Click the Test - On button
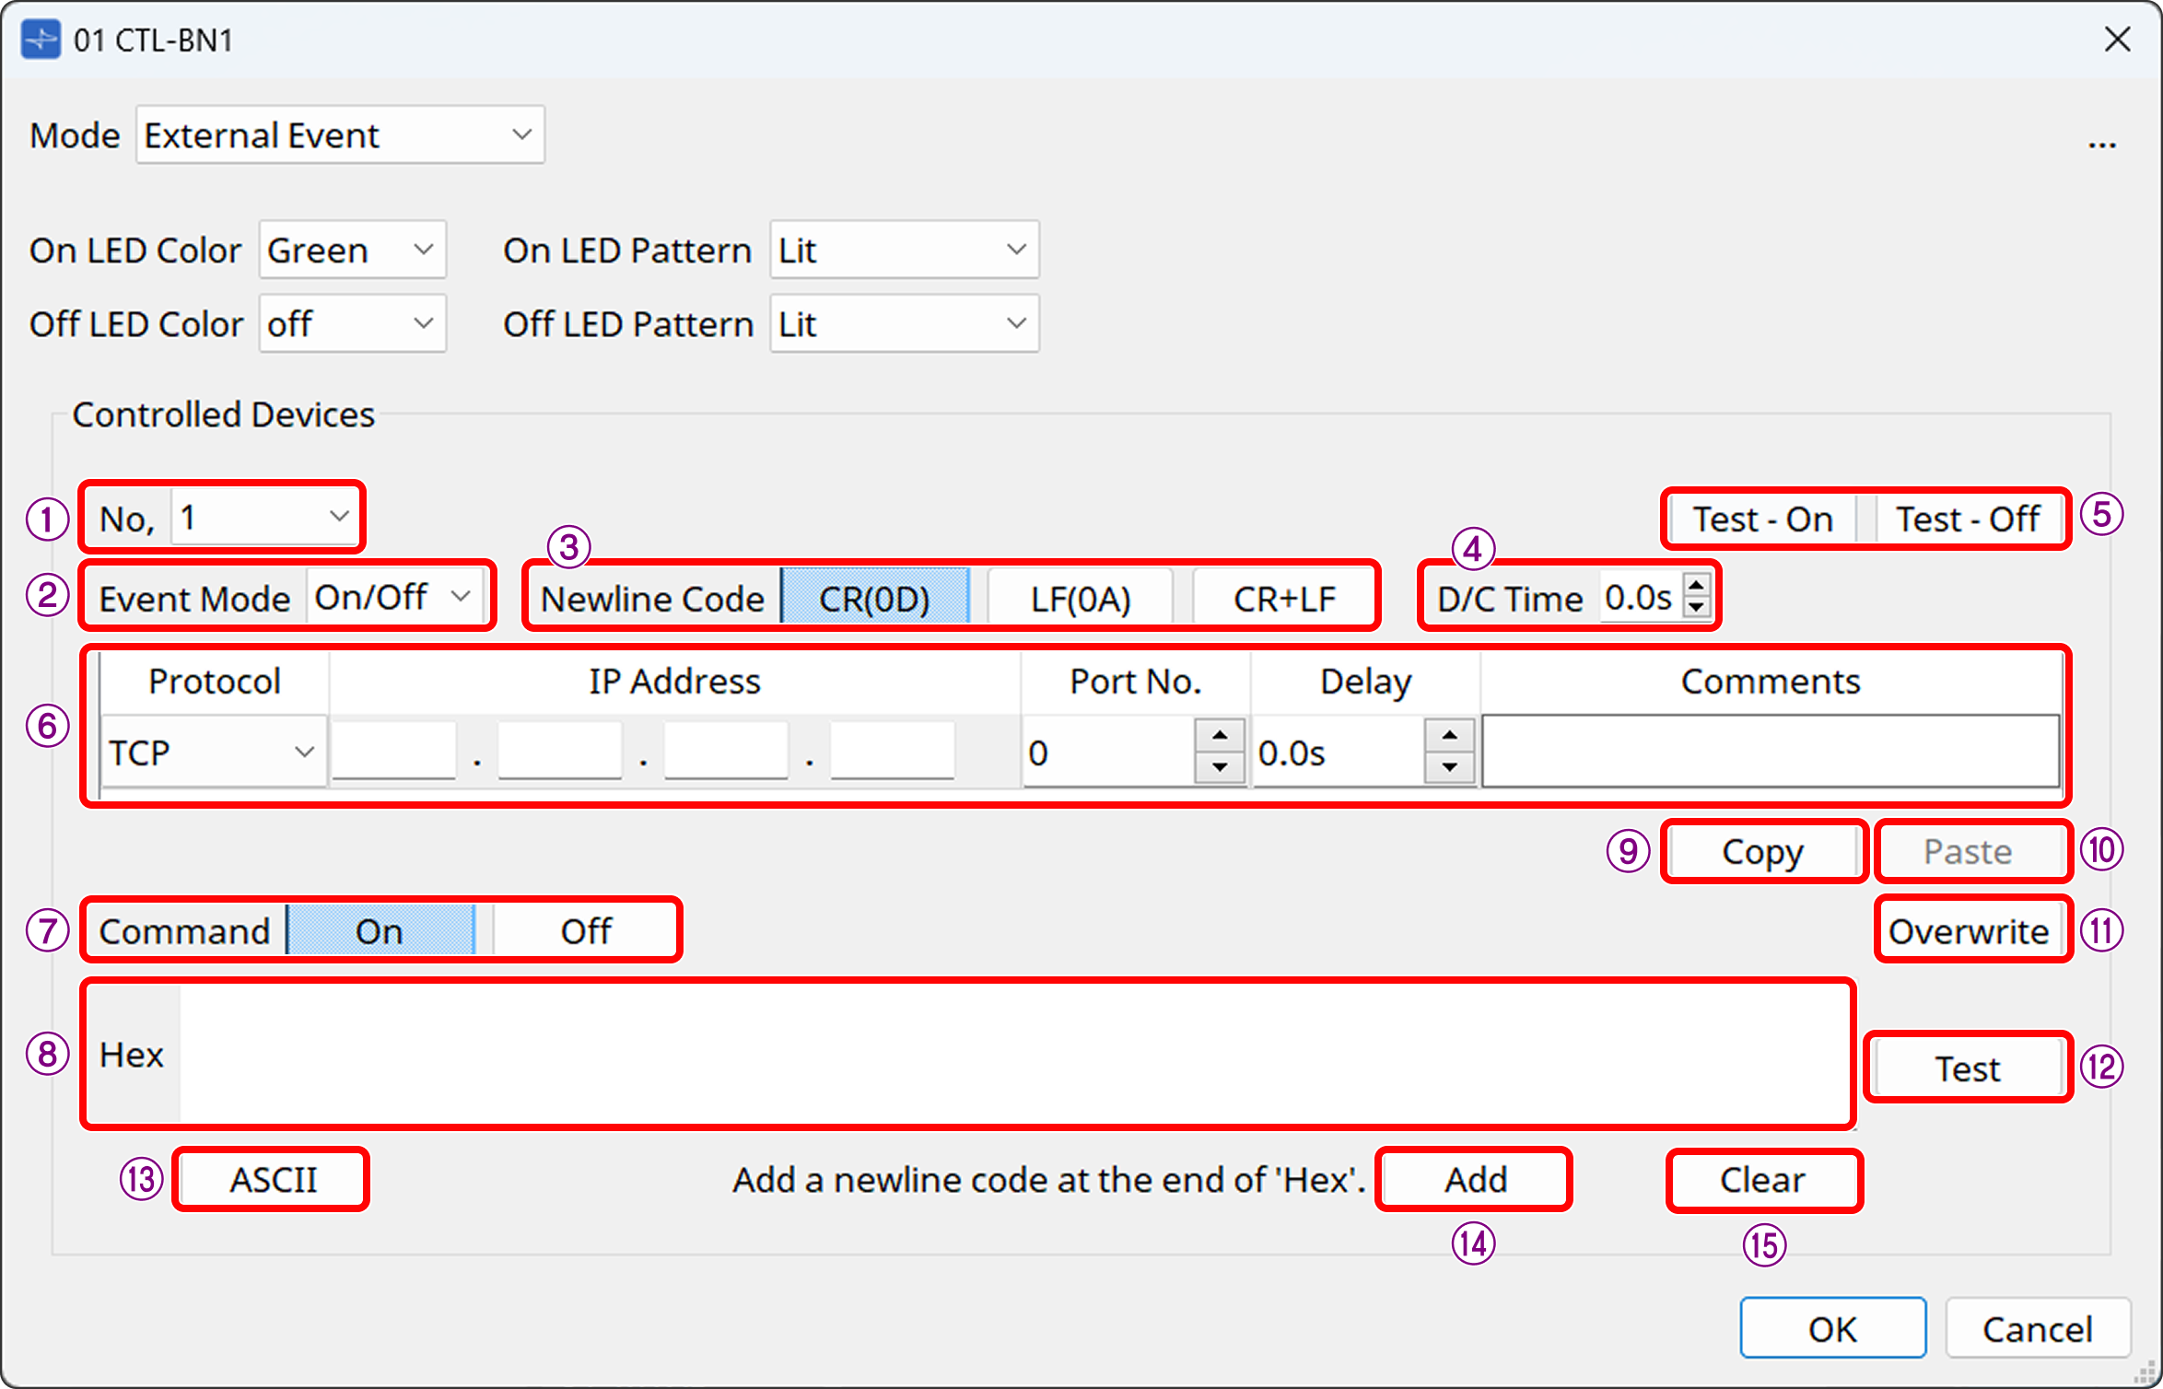Image resolution: width=2163 pixels, height=1389 pixels. pos(1760,519)
